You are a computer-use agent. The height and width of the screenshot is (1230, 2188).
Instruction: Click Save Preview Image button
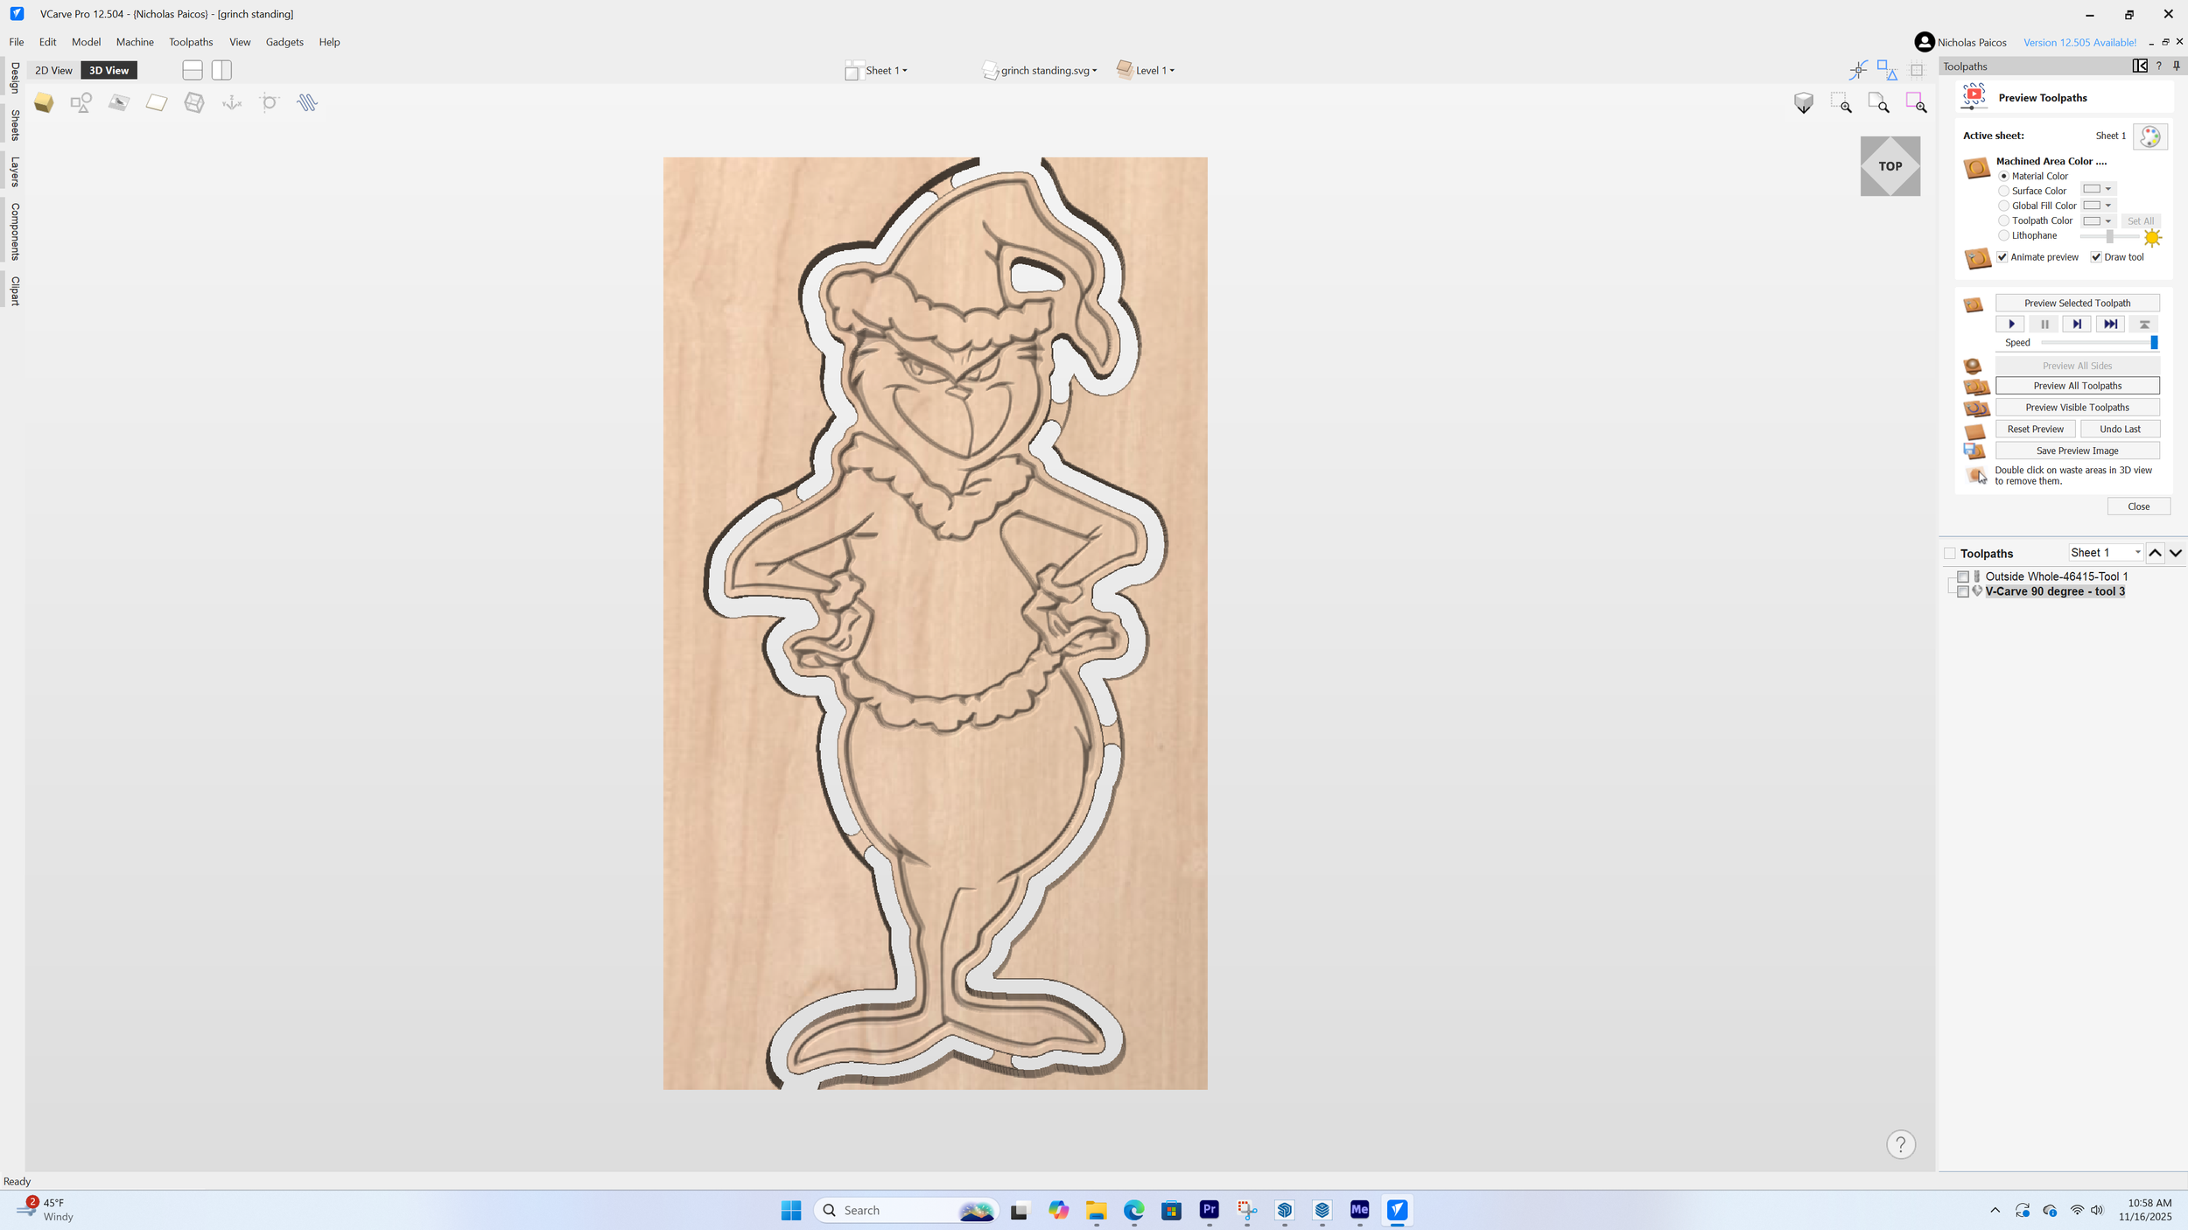(2077, 451)
